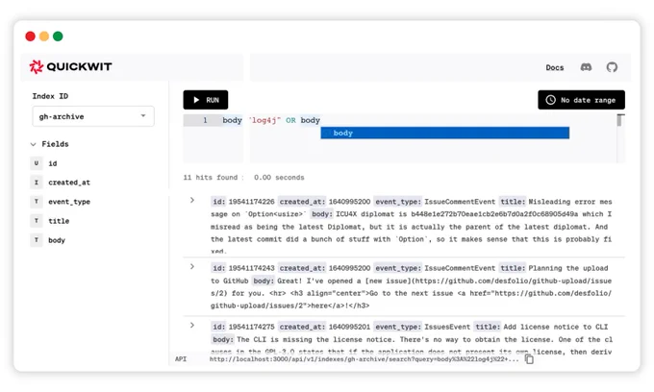Click the event_type field name
Image resolution: width=654 pixels, height=392 pixels.
(x=69, y=202)
